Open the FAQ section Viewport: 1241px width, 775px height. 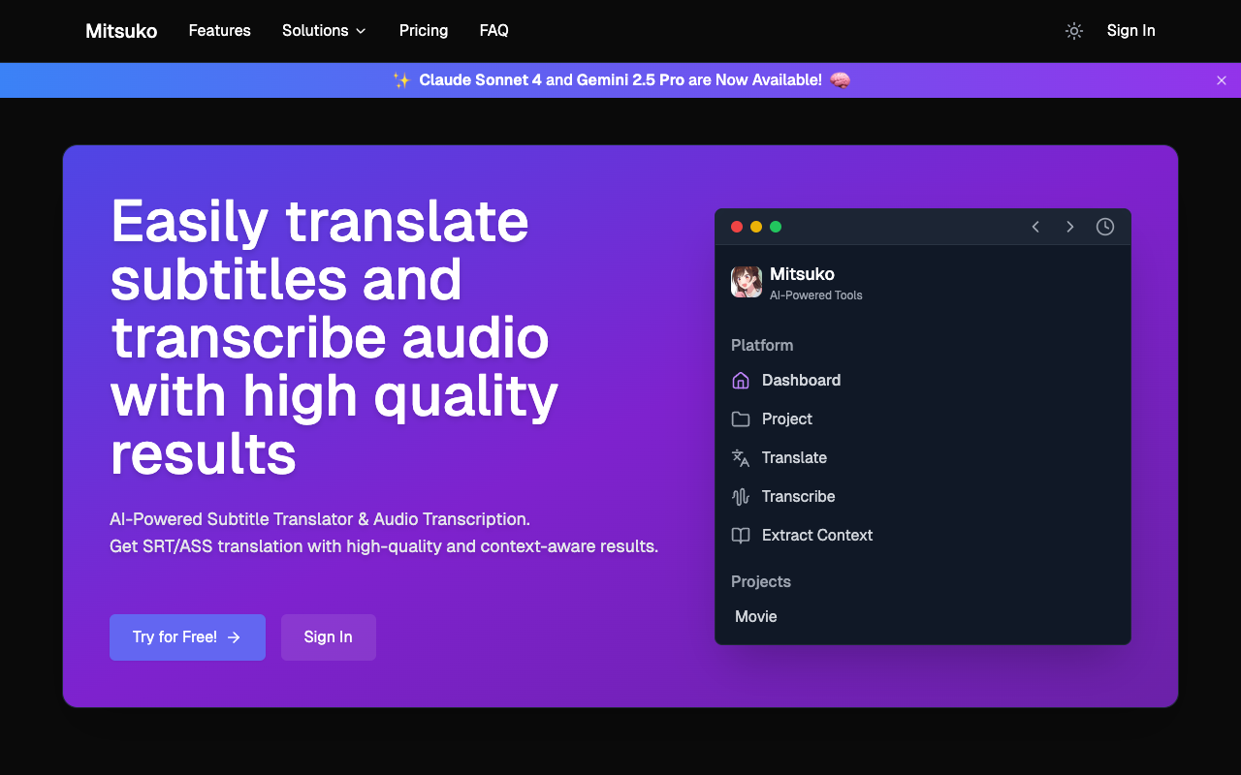point(493,31)
